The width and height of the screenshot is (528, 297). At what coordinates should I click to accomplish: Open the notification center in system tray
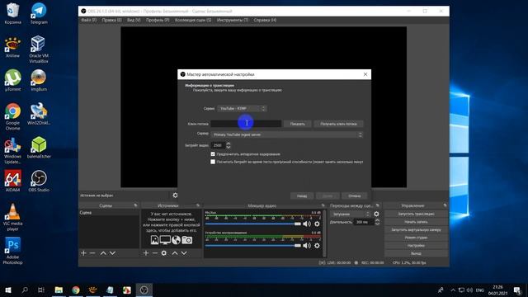pyautogui.click(x=518, y=290)
